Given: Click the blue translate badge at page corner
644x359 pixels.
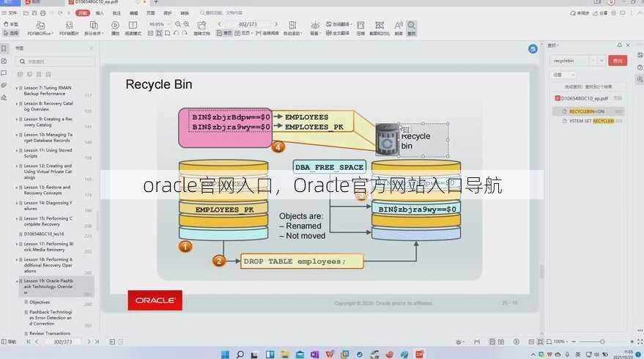Looking at the screenshot, I should pos(533,49).
